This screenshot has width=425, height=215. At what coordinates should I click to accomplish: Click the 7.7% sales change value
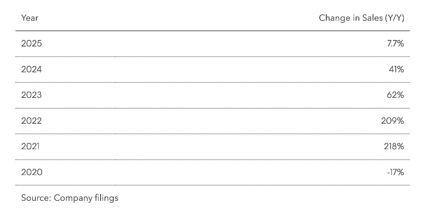(395, 44)
